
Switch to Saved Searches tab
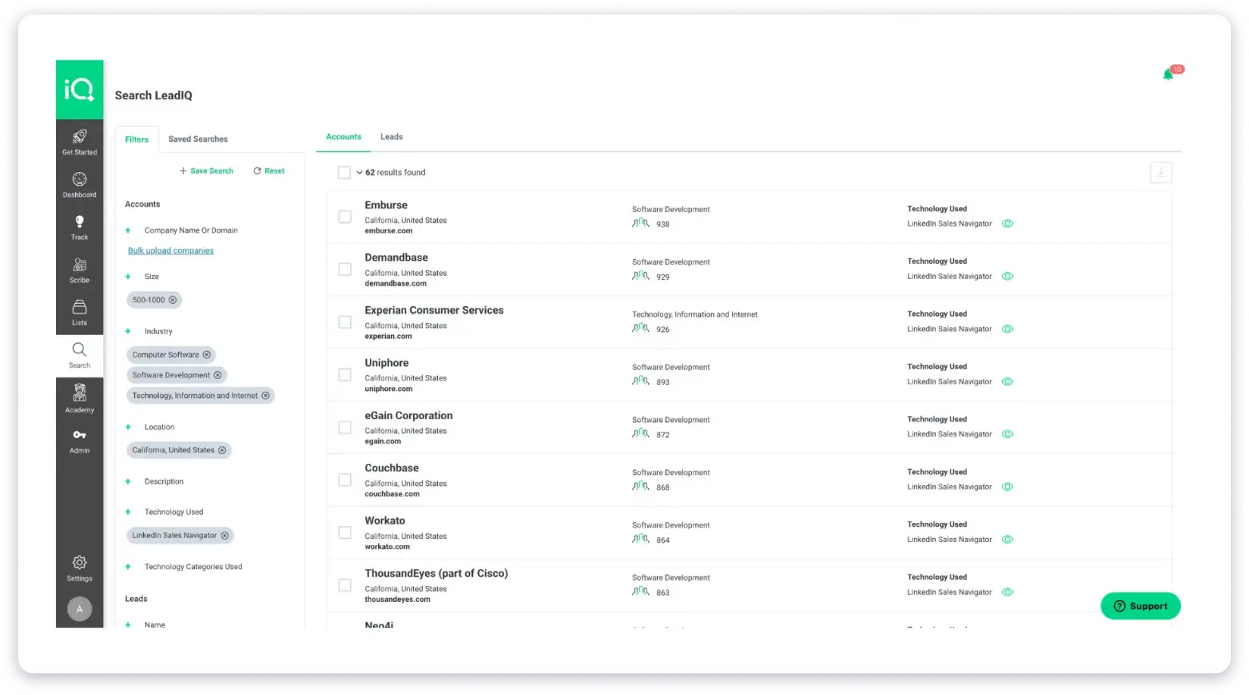point(198,139)
